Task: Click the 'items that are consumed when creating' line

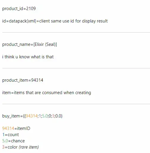Action: [47, 93]
